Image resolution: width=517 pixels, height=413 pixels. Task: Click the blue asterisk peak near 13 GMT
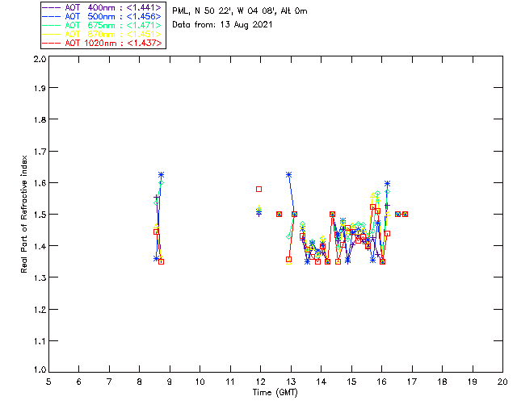pyautogui.click(x=289, y=175)
